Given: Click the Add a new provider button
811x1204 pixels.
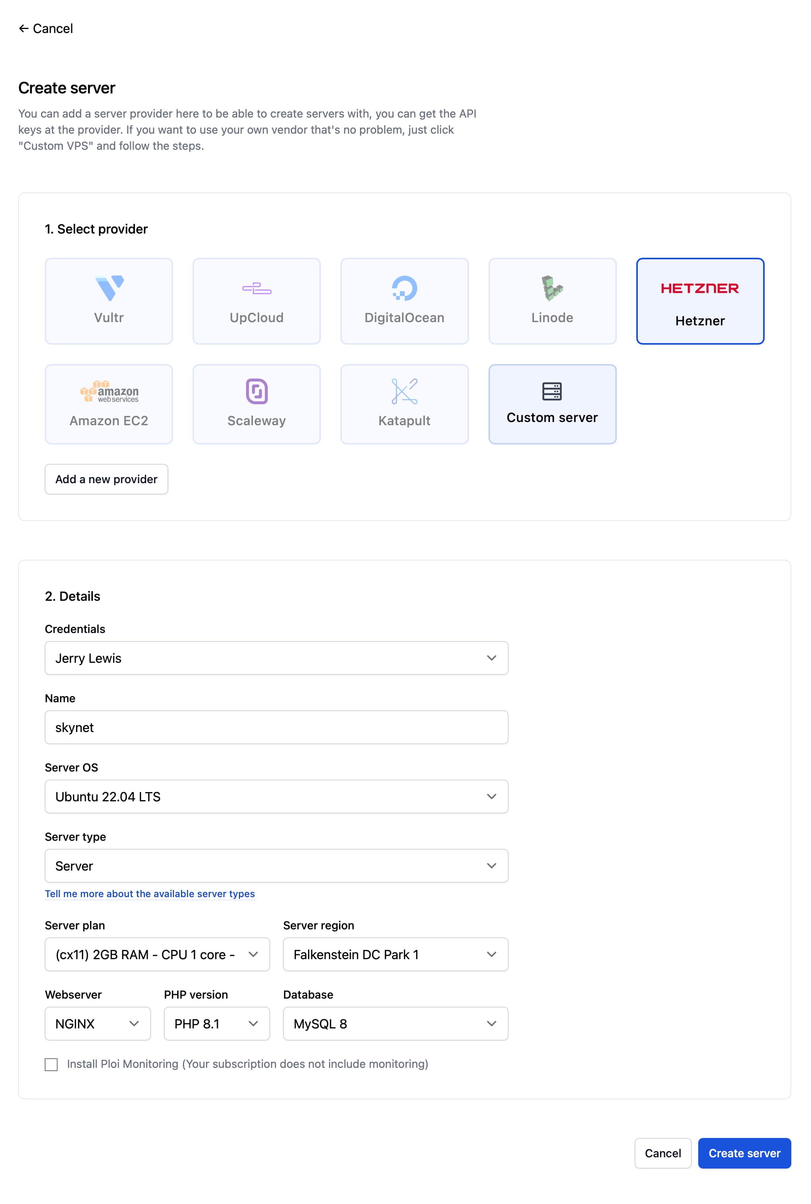Looking at the screenshot, I should tap(106, 479).
